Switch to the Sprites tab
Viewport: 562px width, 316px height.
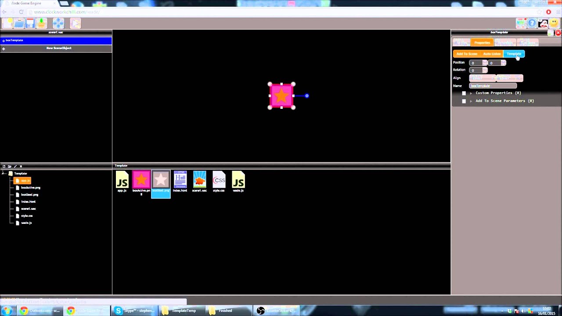point(461,43)
